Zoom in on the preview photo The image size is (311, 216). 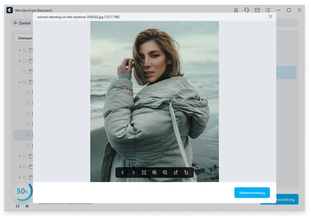pyautogui.click(x=154, y=172)
